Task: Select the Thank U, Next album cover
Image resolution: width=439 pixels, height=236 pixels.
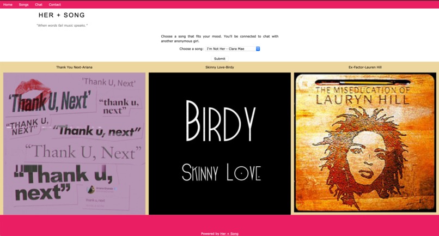Action: coord(74,143)
